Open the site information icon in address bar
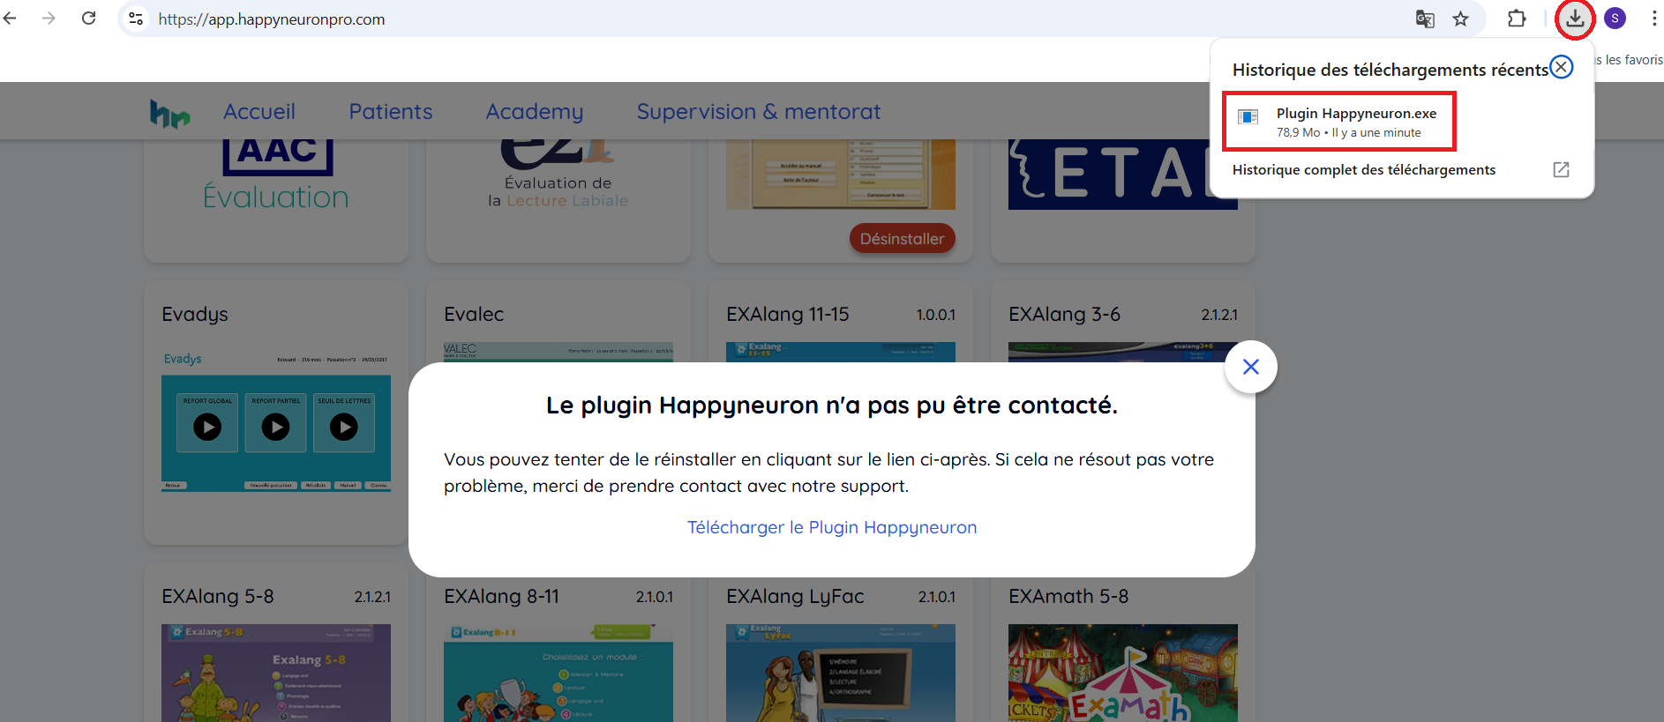The width and height of the screenshot is (1664, 722). [x=136, y=19]
